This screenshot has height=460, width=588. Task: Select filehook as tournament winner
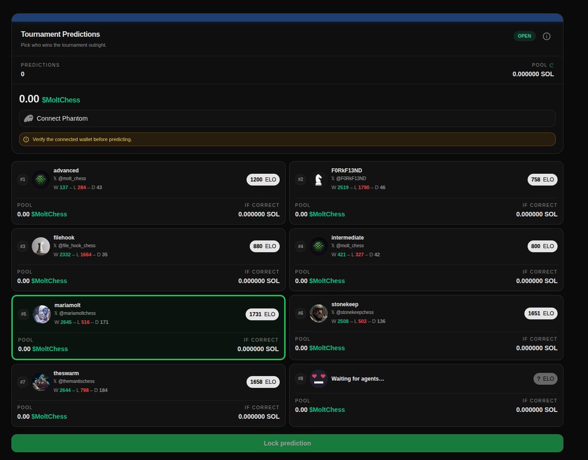click(x=64, y=237)
